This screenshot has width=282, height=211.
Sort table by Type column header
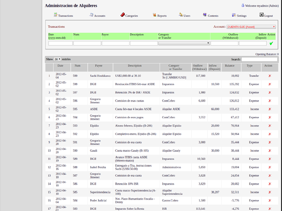pyautogui.click(x=251, y=67)
